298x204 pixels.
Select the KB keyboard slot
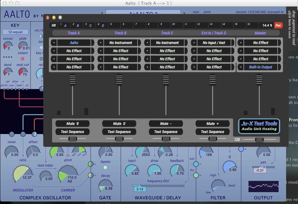click(x=54, y=25)
